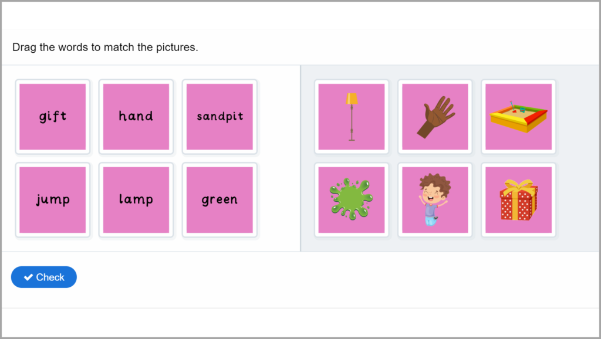Click the checkmark icon inside the Check button
This screenshot has height=339, width=601.
(x=28, y=277)
